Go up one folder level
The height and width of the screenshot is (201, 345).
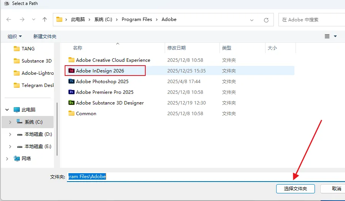45,19
